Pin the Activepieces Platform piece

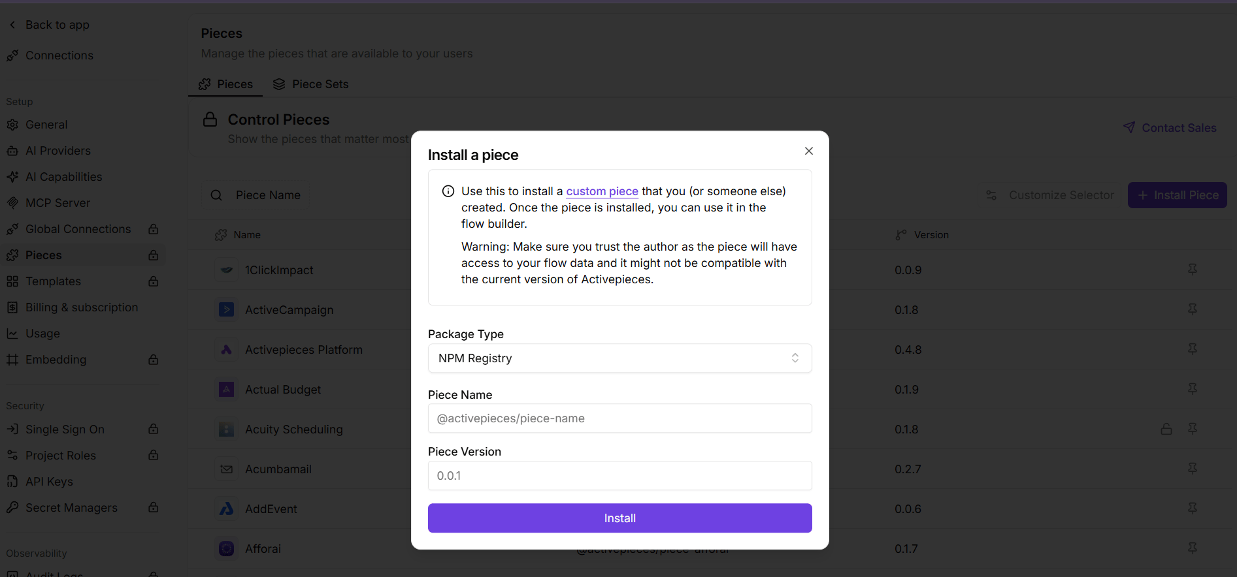[x=1192, y=349]
